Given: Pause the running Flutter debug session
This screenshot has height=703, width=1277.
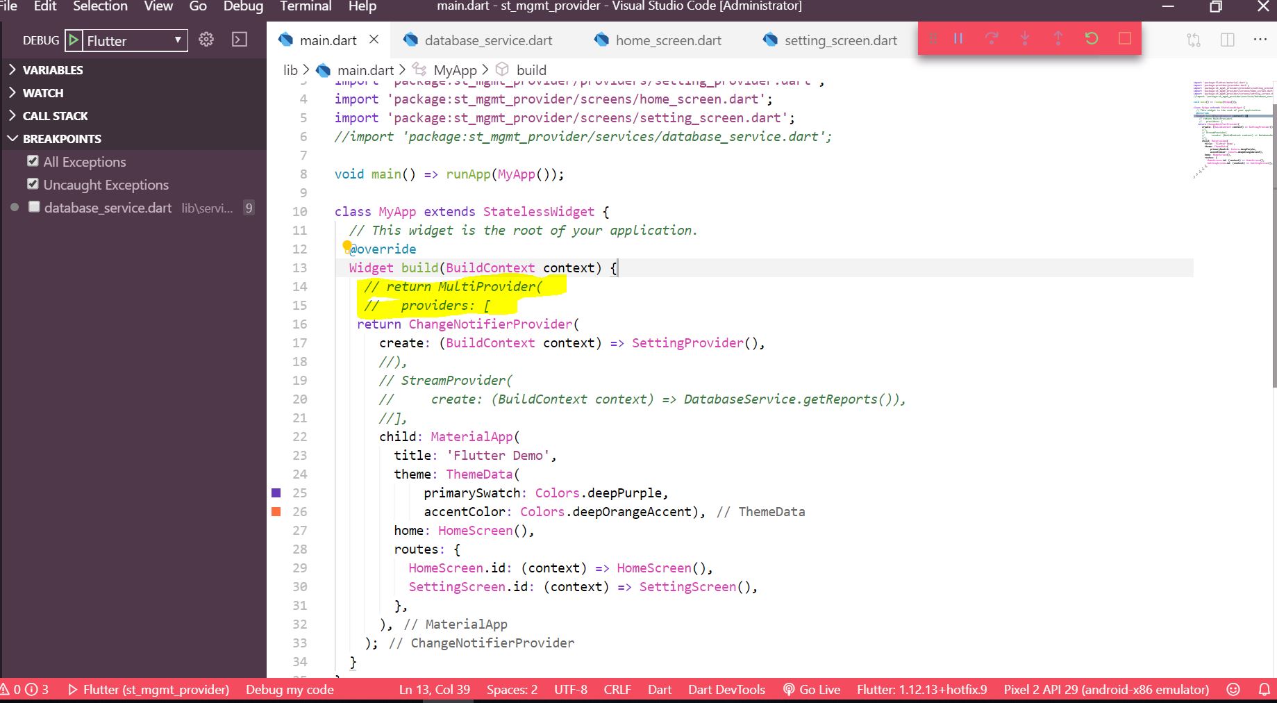Looking at the screenshot, I should click(x=958, y=39).
